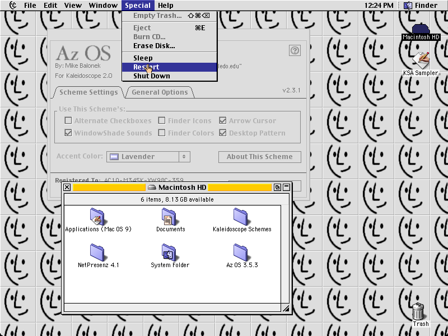448x336 pixels.
Task: Choose Eject in the Special menu
Action: coord(170,27)
